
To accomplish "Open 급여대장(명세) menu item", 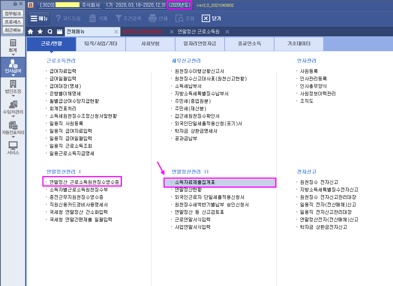I will [65, 86].
